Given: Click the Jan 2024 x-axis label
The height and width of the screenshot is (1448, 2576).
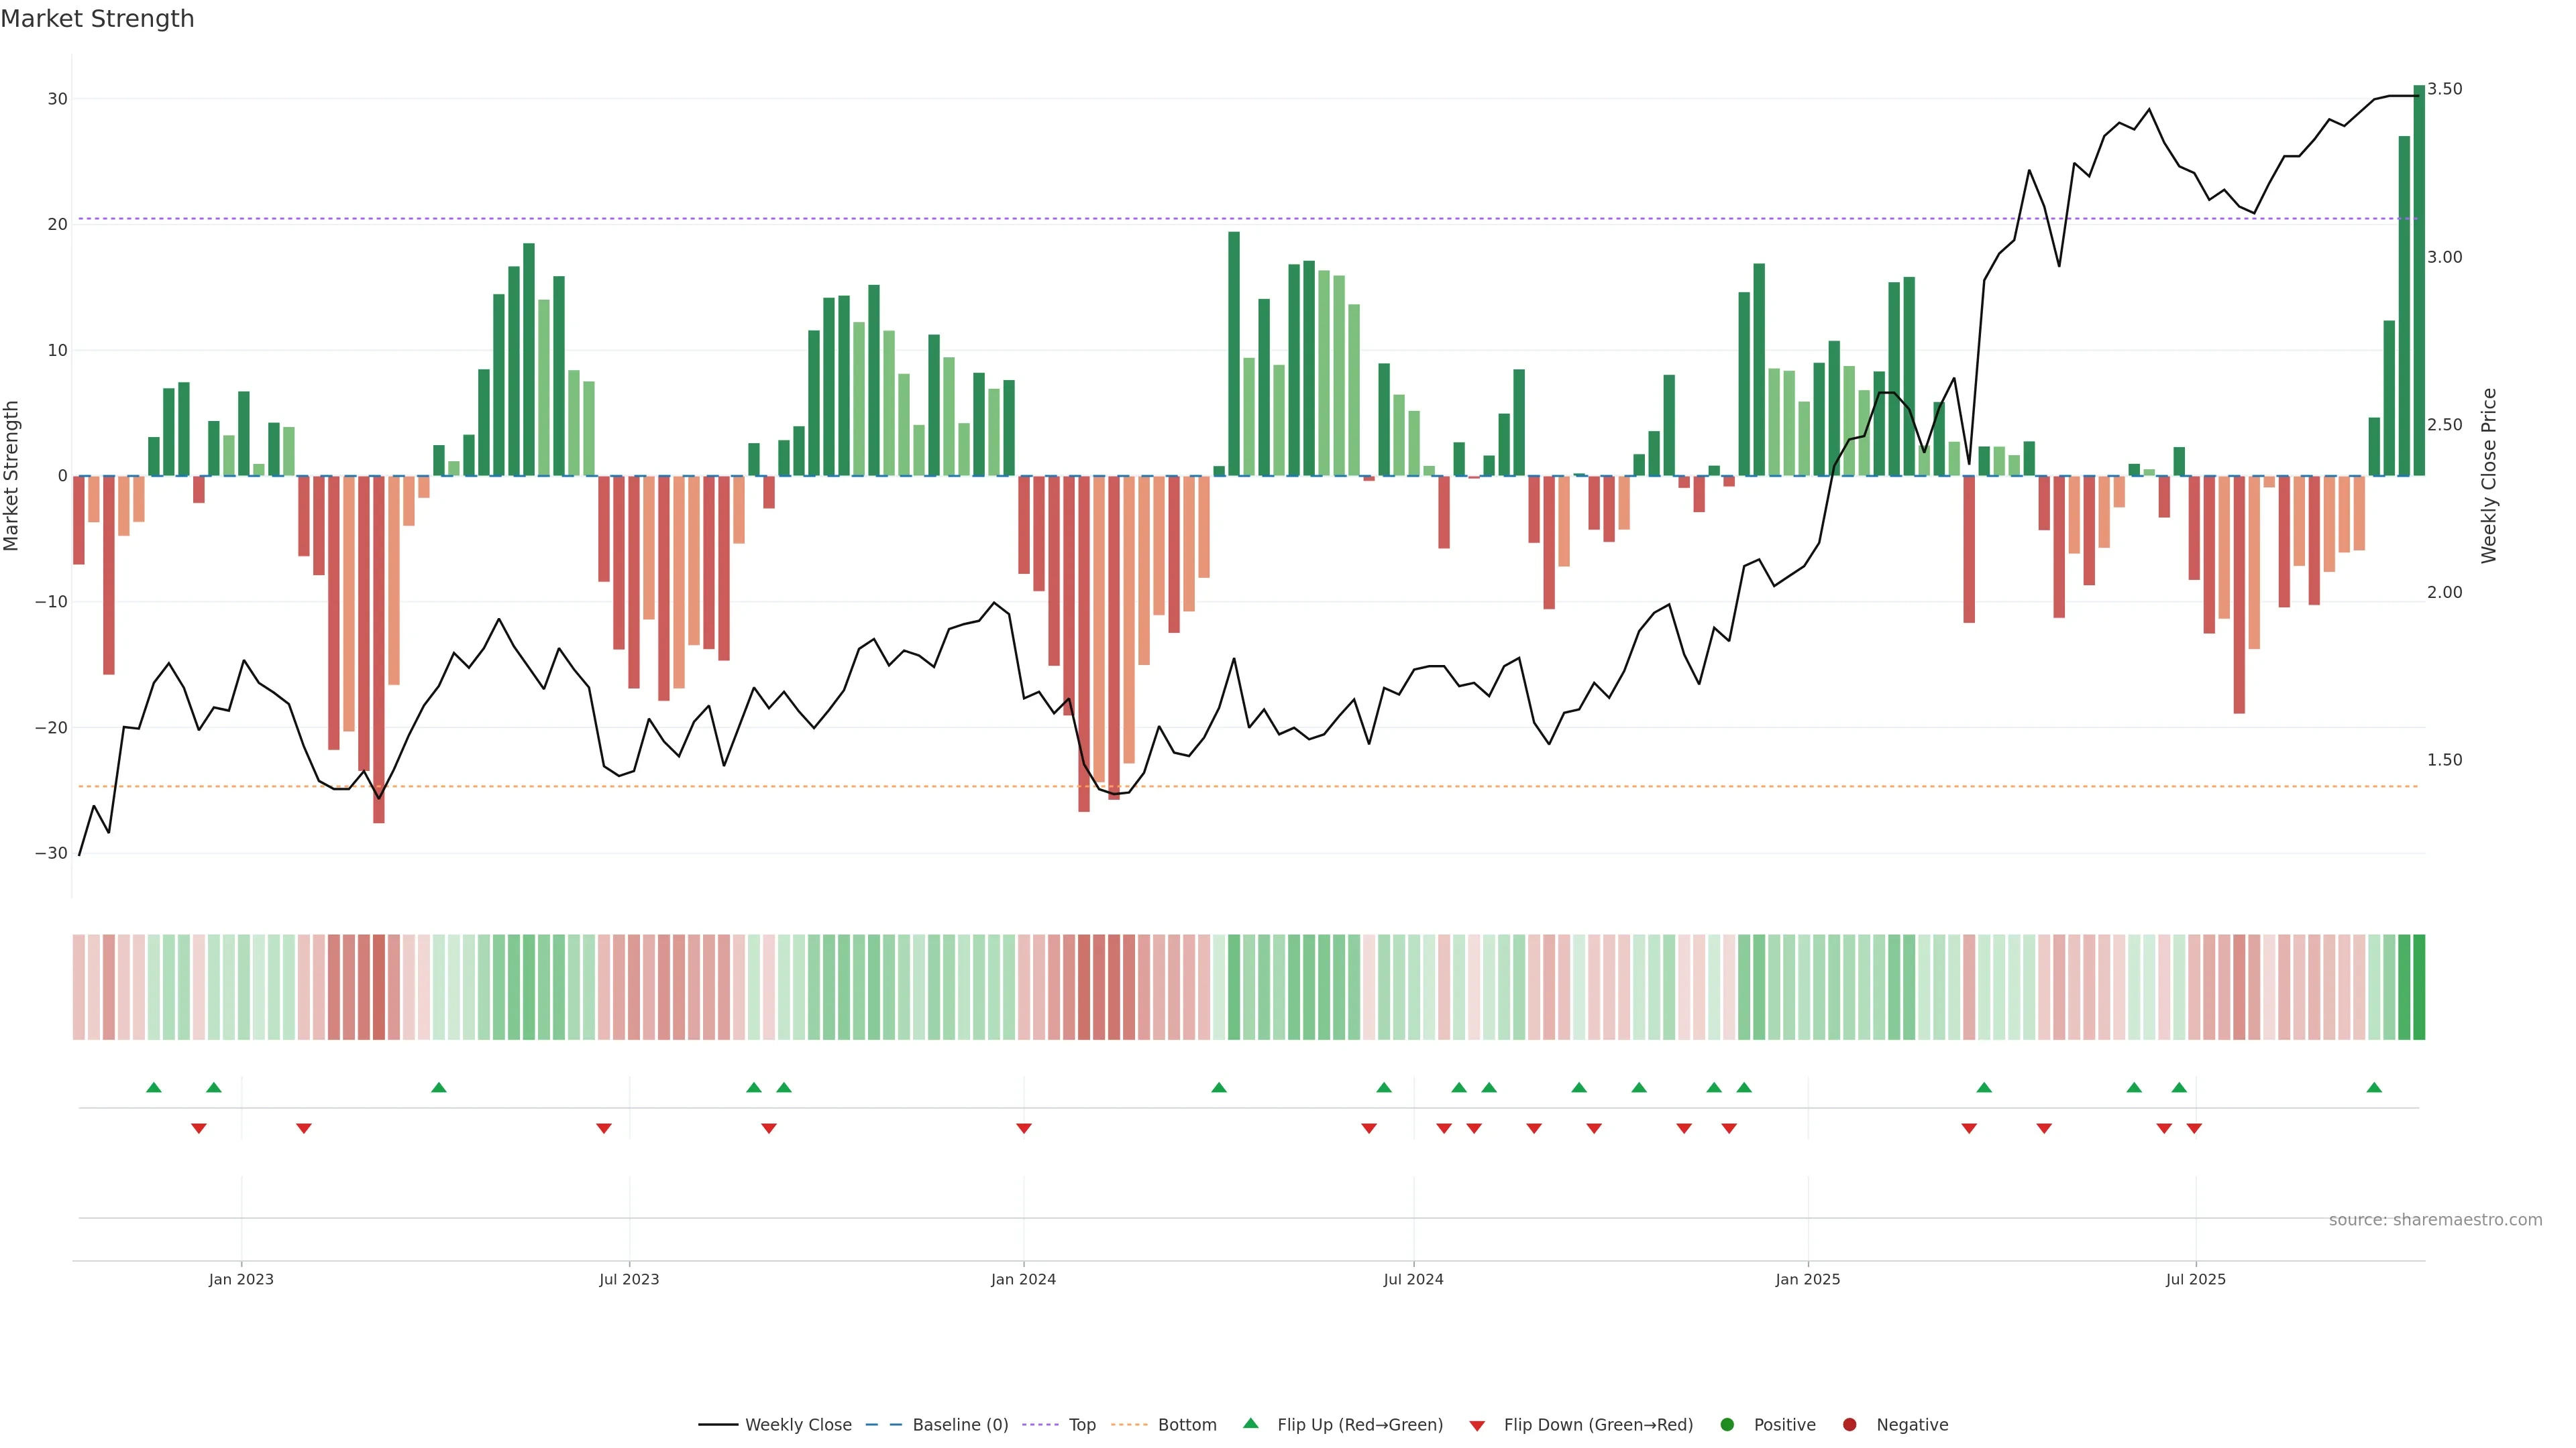Looking at the screenshot, I should click(1023, 1279).
